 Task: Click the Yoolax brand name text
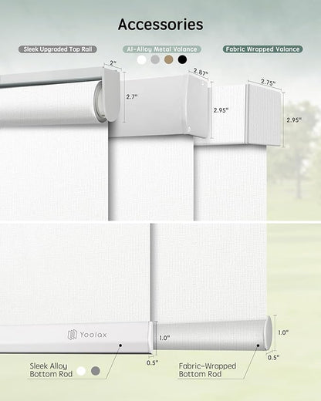point(93,335)
